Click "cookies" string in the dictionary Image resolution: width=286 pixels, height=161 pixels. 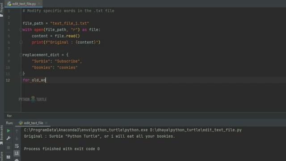pos(67,68)
